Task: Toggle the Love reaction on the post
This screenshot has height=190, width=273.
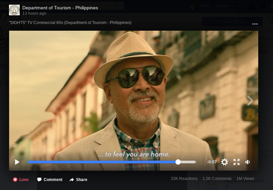Action: [21, 180]
